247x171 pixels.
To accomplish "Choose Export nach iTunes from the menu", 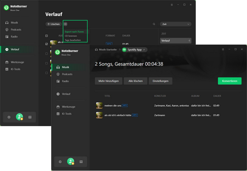I will coord(74,32).
